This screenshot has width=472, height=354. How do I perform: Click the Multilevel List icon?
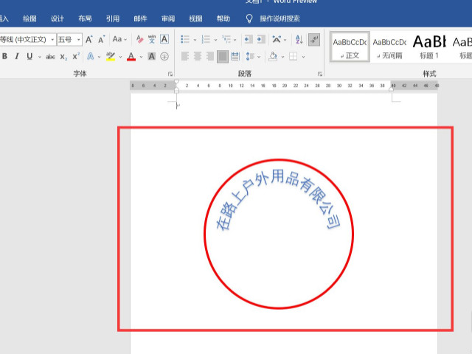click(x=226, y=39)
